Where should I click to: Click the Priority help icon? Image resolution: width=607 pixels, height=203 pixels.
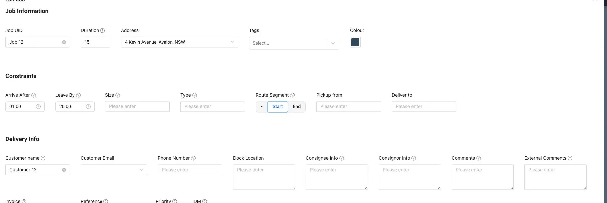coord(175,201)
